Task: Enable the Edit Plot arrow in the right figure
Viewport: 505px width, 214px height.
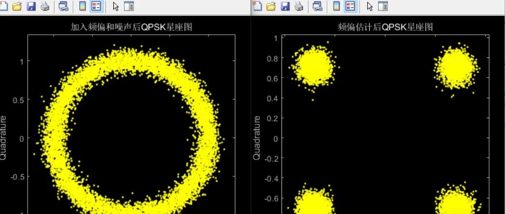Action: 370,6
